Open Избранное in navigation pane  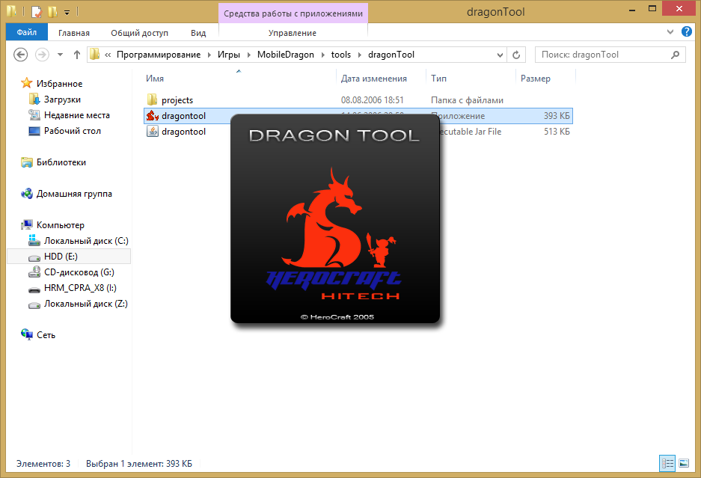point(59,84)
